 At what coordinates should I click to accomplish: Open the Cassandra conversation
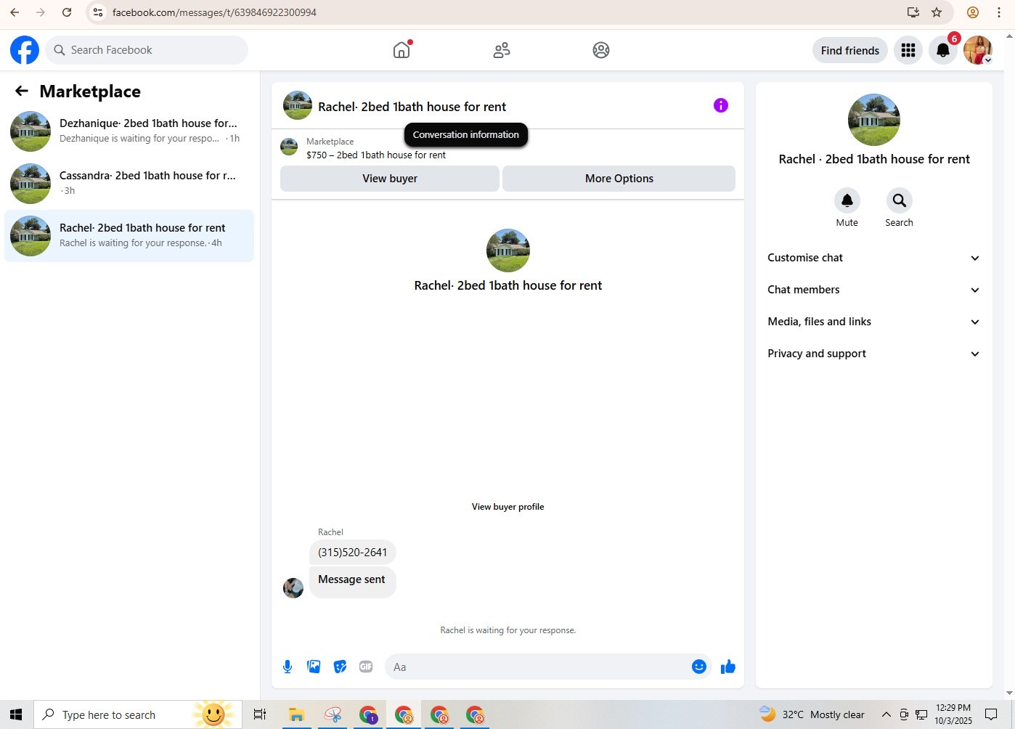[x=129, y=184]
